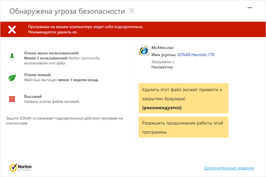Click the Неизвестно download source text
The width and height of the screenshot is (266, 177).
[162, 67]
